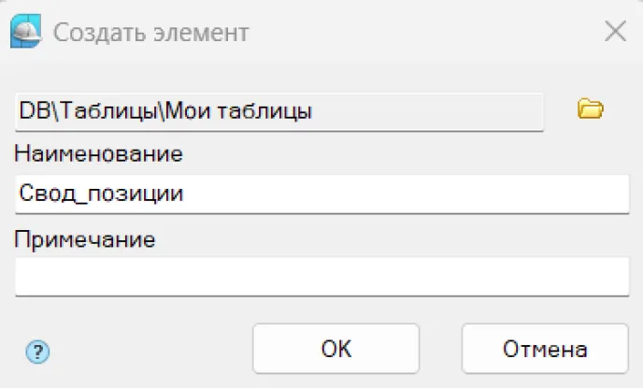
Task: Click the Создать элемент title text
Action: [x=150, y=34]
